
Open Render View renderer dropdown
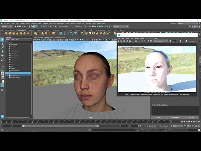point(161,41)
